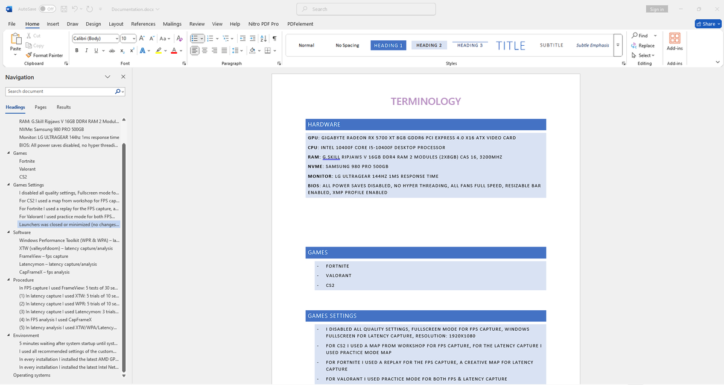Shrink the font size
724x385 pixels.
coord(151,38)
